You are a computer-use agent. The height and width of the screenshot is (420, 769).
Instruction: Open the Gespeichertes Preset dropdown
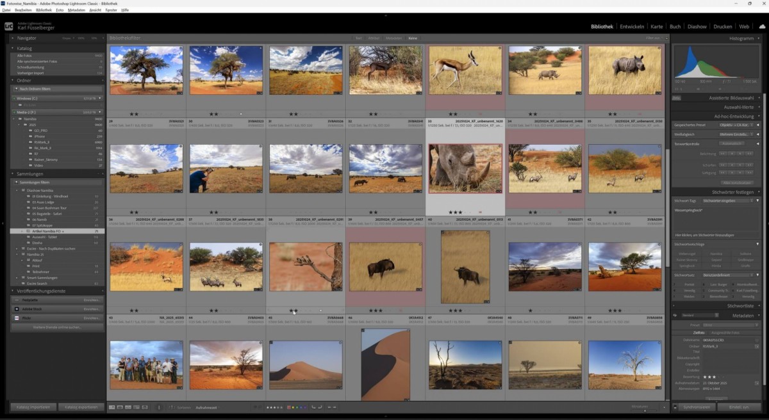pyautogui.click(x=736, y=125)
